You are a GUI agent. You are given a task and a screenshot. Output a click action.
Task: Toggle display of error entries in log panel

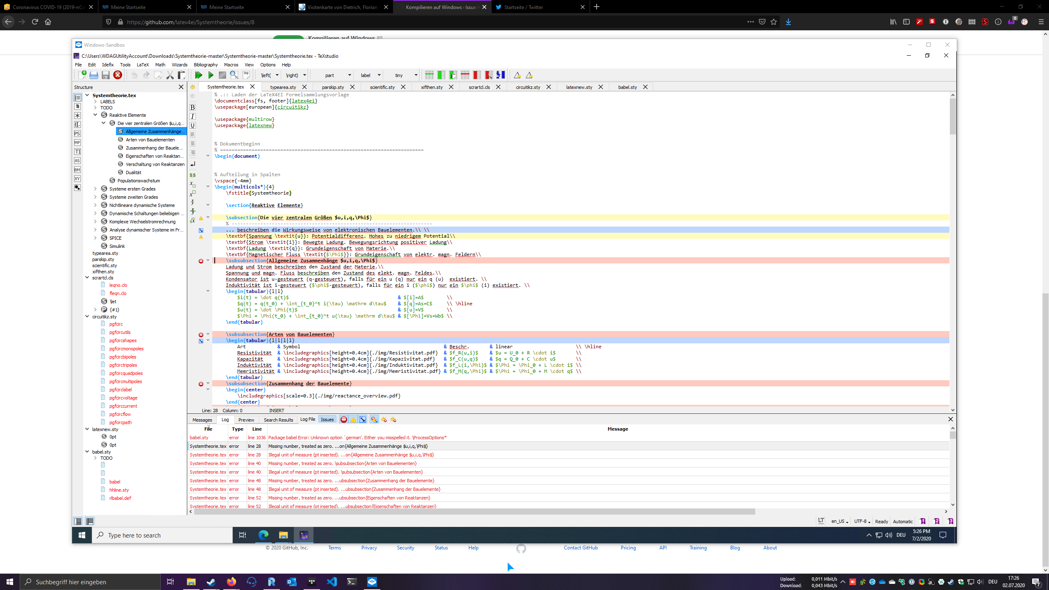point(344,420)
